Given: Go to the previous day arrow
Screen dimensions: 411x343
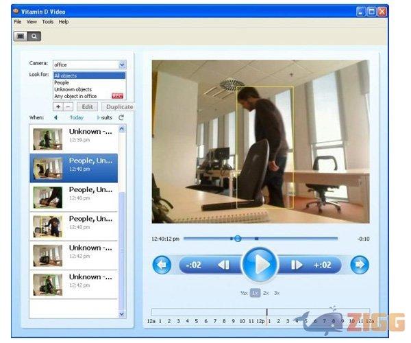Looking at the screenshot, I should 55,117.
